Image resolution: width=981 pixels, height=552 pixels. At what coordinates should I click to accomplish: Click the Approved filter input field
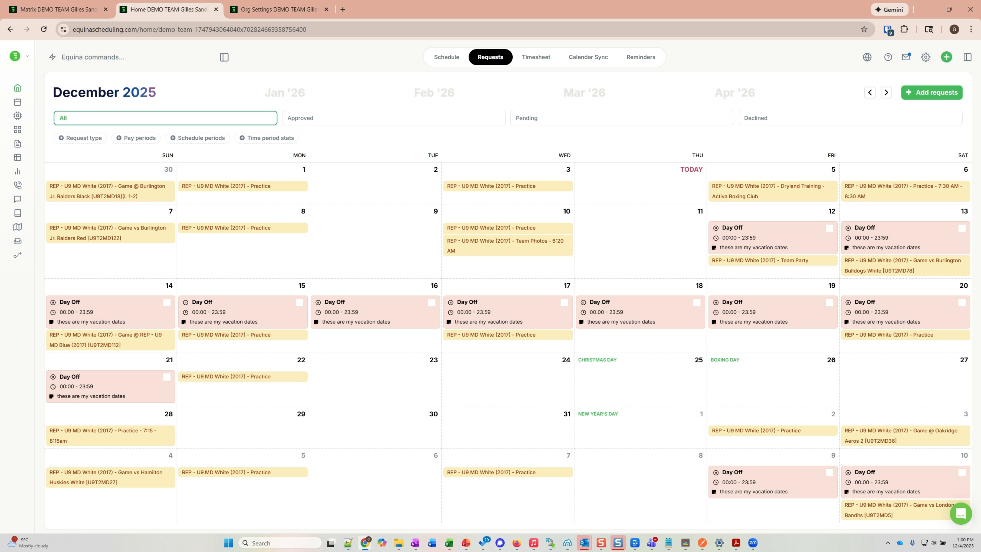(x=394, y=118)
